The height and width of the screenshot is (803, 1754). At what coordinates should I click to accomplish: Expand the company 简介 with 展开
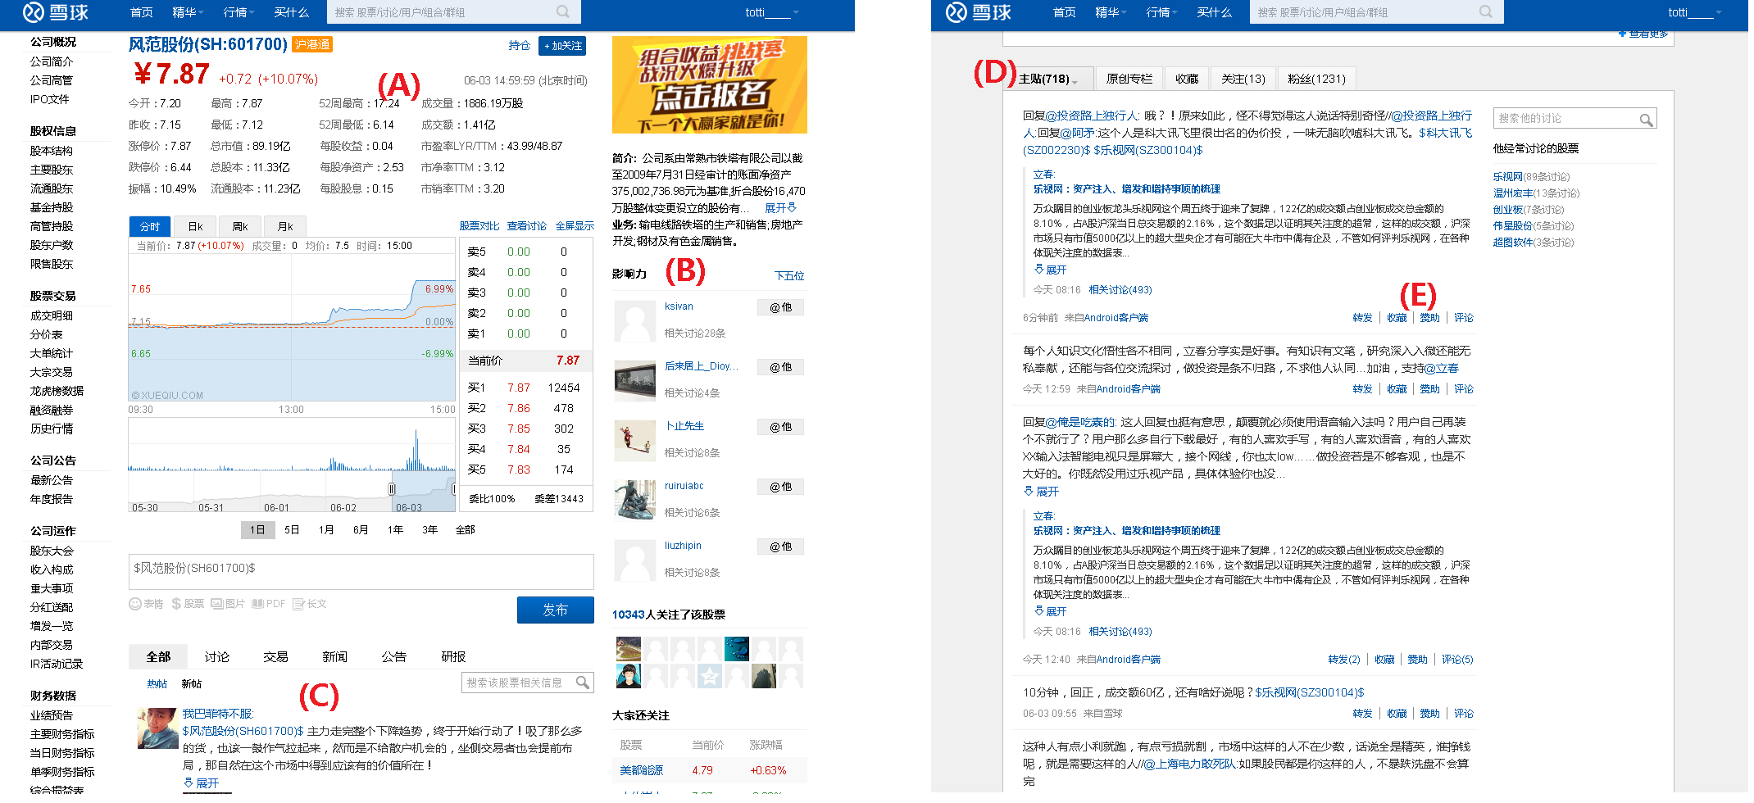click(779, 208)
